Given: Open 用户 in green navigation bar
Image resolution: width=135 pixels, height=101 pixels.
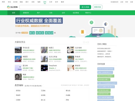Looking at the screenshot, I should (x=39, y=13).
